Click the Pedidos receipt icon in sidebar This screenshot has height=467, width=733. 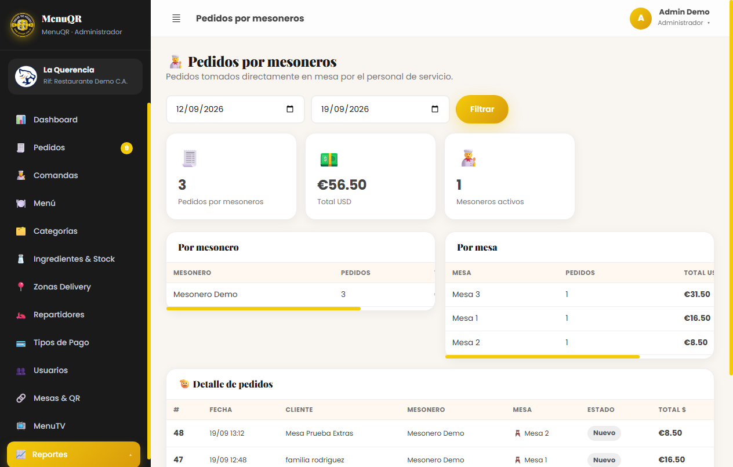[x=21, y=147]
